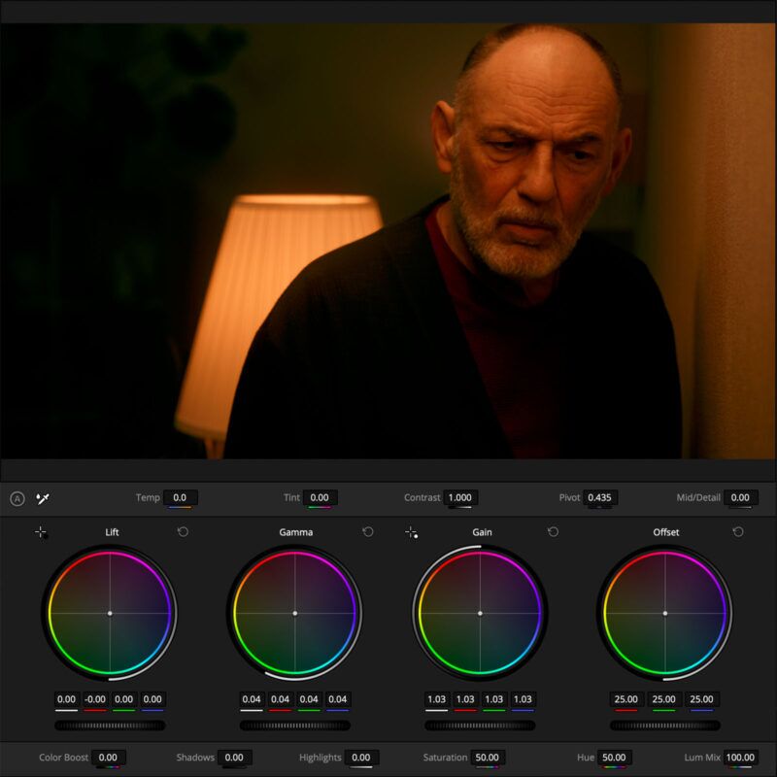
Task: Select the Gamma green value field
Action: click(x=309, y=699)
